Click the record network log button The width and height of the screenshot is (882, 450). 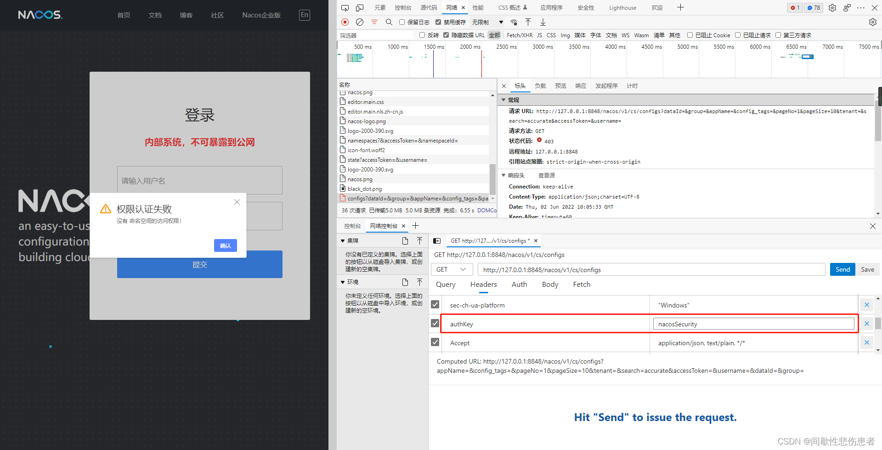345,22
